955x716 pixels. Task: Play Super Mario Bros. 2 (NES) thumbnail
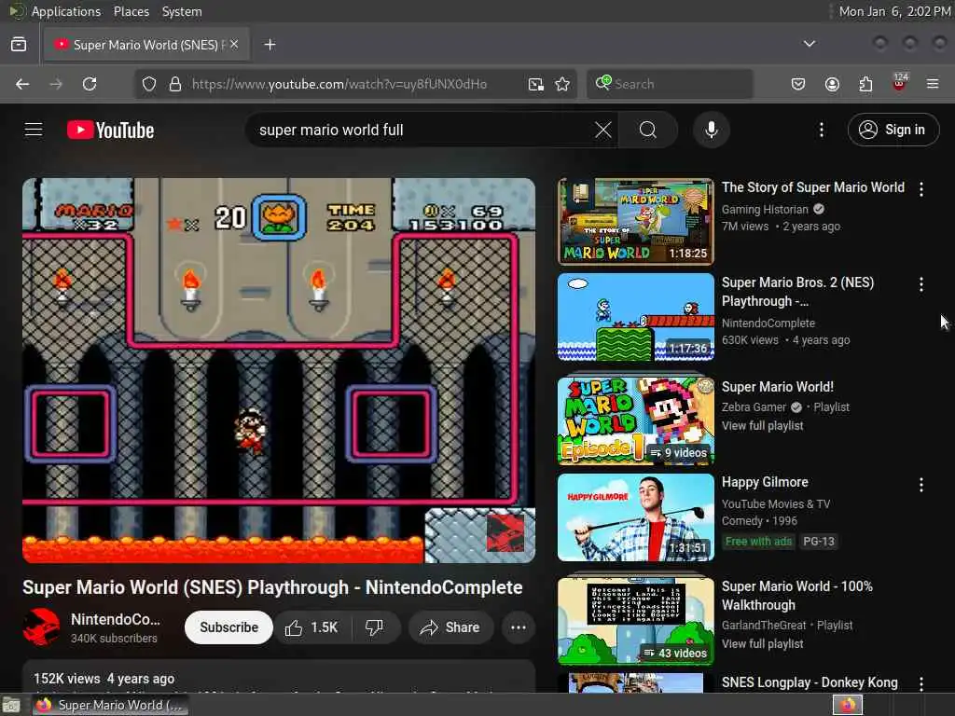click(636, 317)
